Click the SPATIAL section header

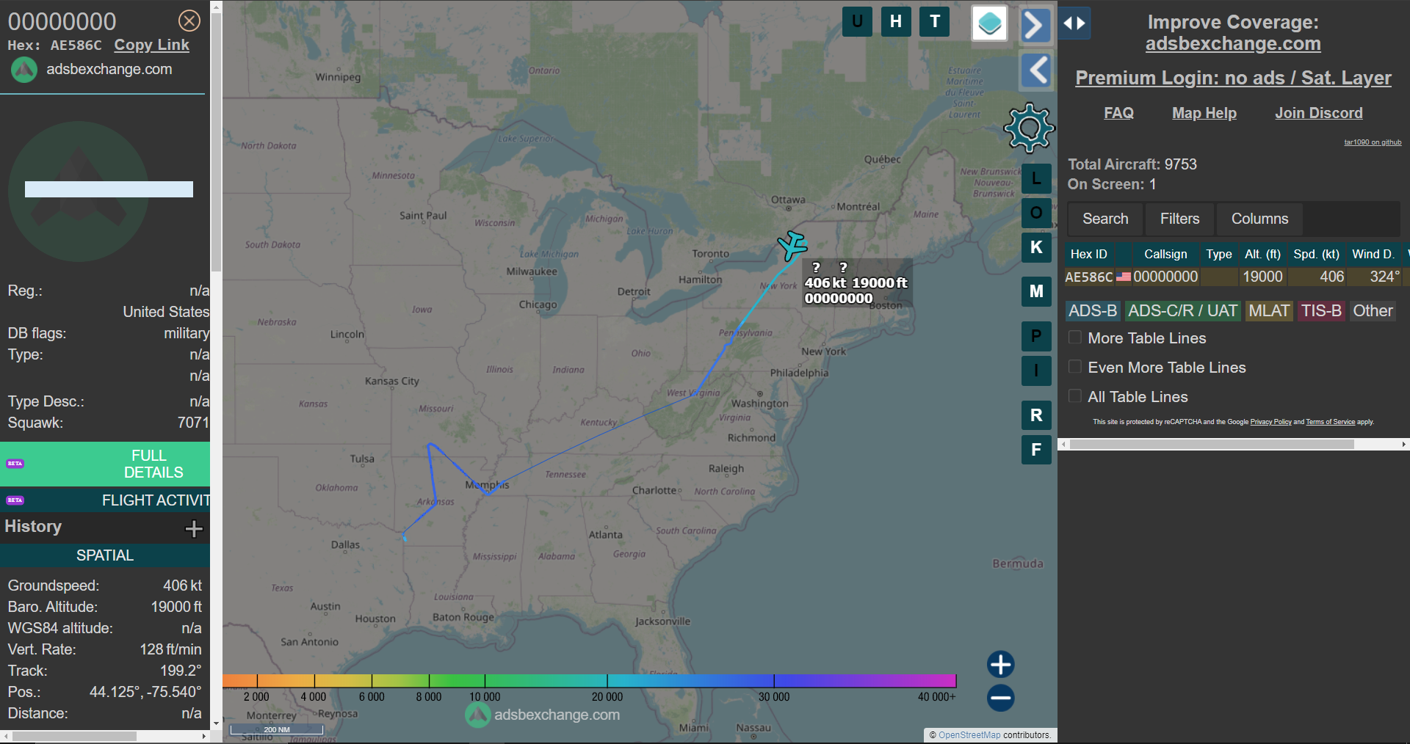click(105, 555)
